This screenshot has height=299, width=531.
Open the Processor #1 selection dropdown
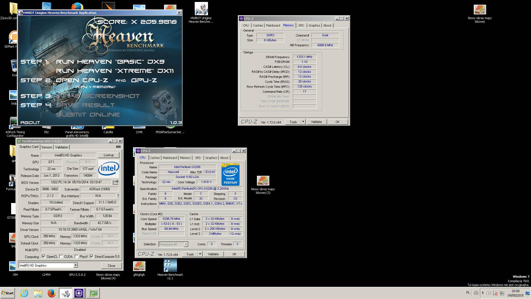tap(186, 244)
